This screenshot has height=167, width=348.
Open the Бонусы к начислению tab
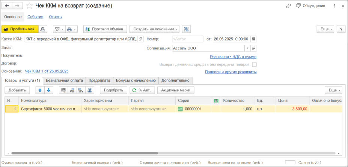click(x=136, y=80)
